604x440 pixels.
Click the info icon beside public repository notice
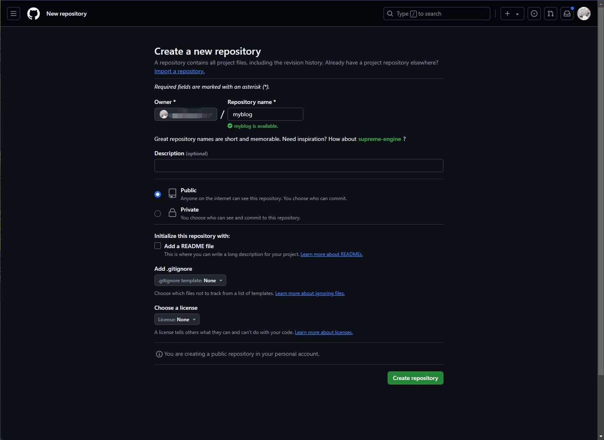point(159,354)
